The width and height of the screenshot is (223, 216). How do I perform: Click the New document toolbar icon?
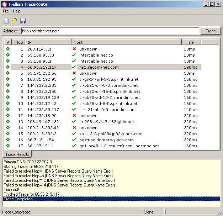pyautogui.click(x=6, y=21)
